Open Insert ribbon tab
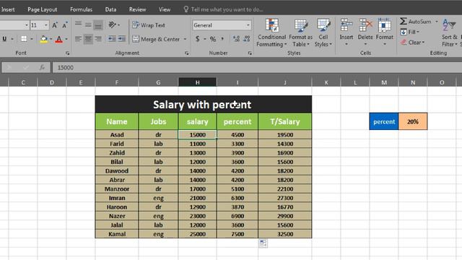462x260 pixels. click(8, 9)
